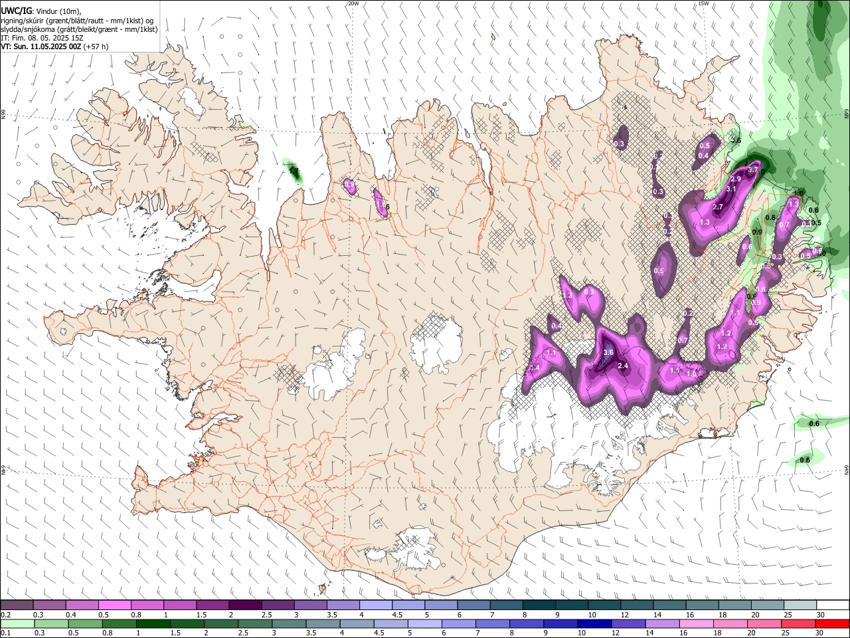Click the dark mauve 0.2–0.3 snow legend swatch
Viewport: 850px width, 638px height.
pos(17,605)
